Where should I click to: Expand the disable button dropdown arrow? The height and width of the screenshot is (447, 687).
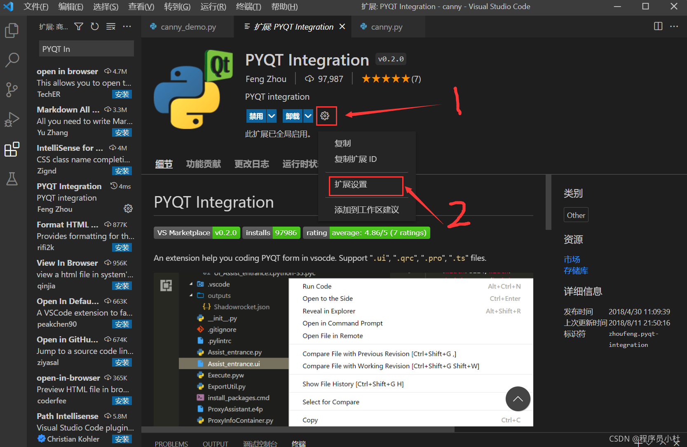tap(272, 116)
